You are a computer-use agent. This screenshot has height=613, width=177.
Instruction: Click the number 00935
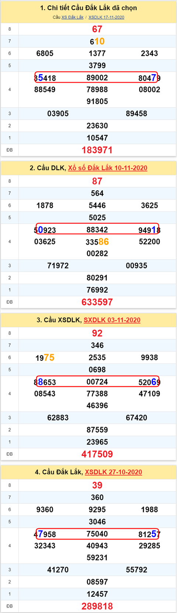136,266
